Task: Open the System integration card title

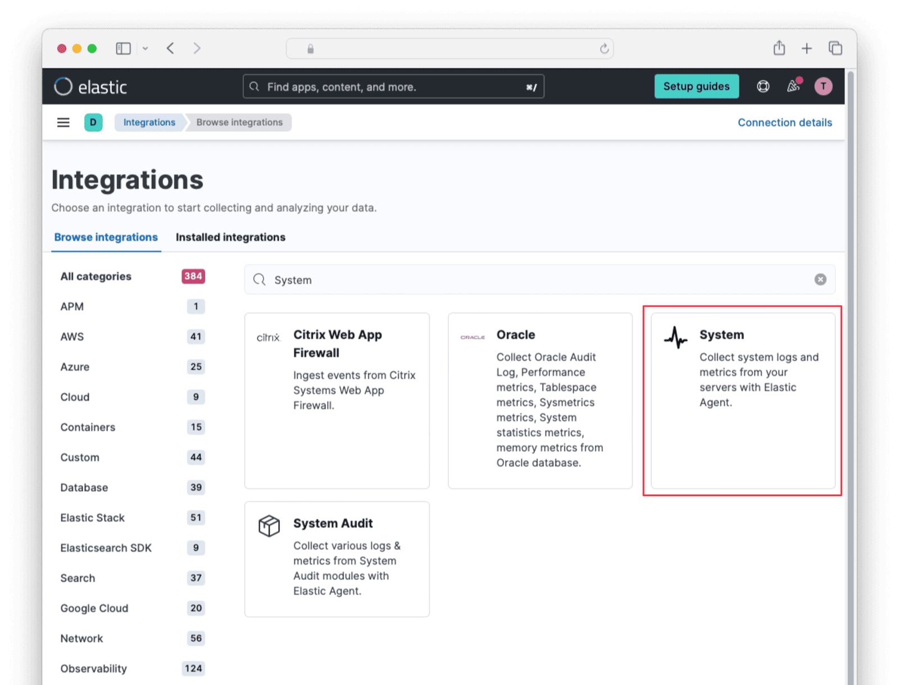Action: click(x=721, y=335)
